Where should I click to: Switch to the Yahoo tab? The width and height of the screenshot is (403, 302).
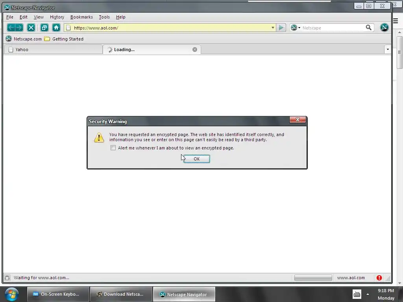click(54, 50)
